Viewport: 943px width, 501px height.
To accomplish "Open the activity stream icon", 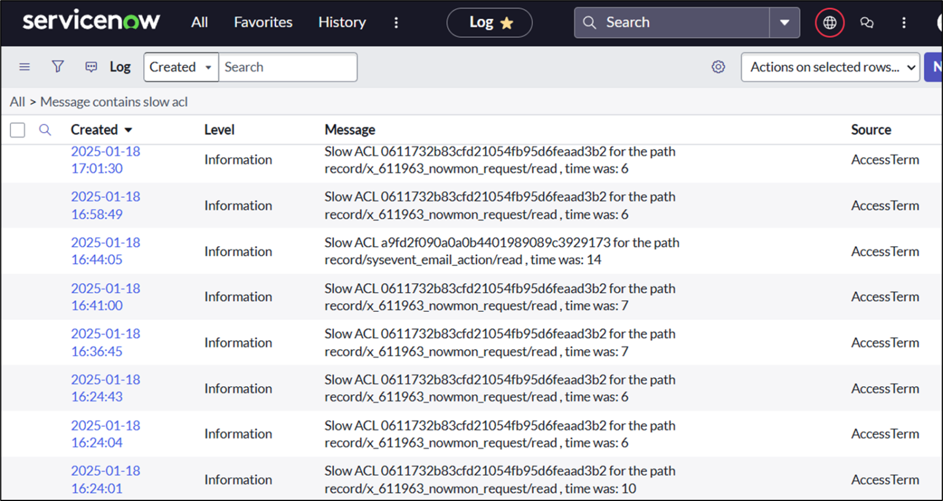I will [91, 67].
